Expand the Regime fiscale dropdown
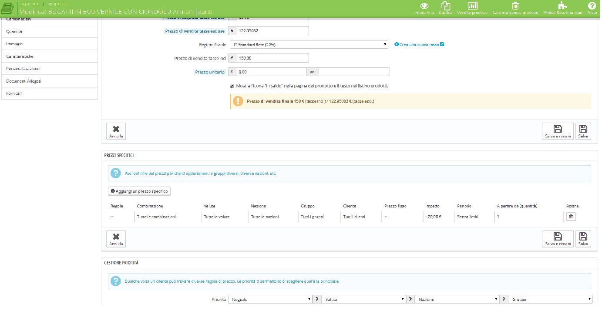This screenshot has height=334, width=602. (309, 44)
